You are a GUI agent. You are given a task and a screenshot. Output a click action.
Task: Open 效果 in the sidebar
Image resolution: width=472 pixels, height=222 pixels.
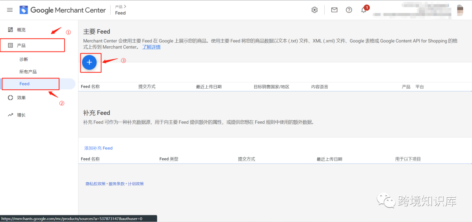21,97
